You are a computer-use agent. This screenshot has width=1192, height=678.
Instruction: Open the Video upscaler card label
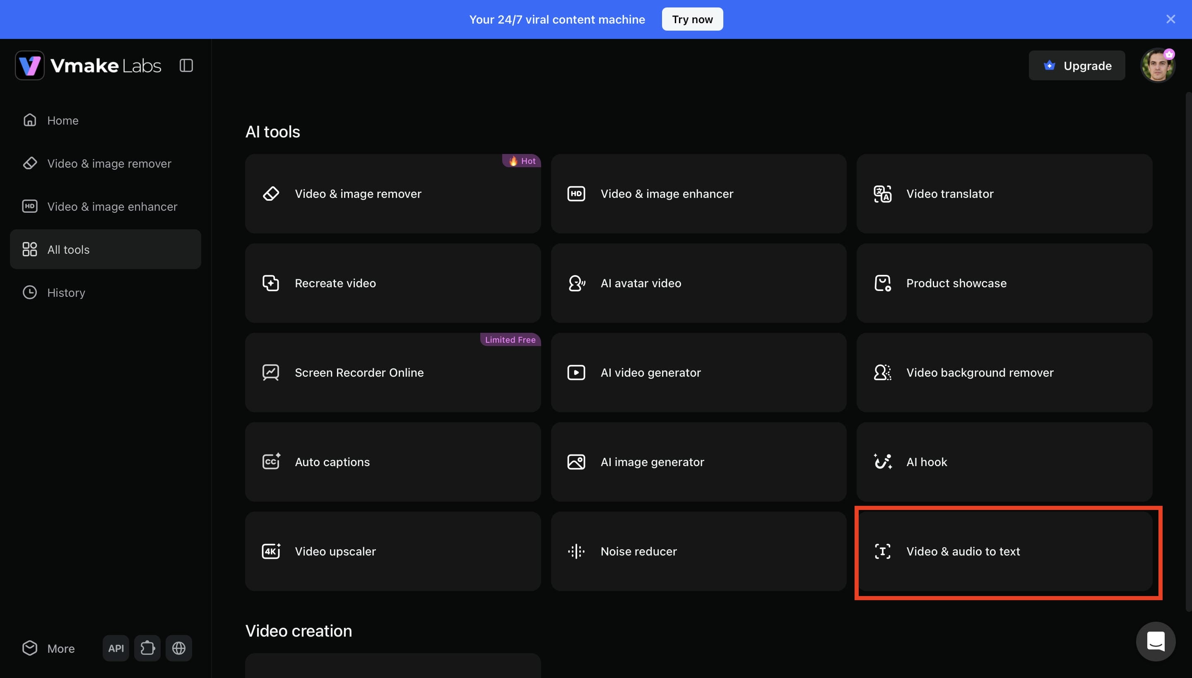335,551
